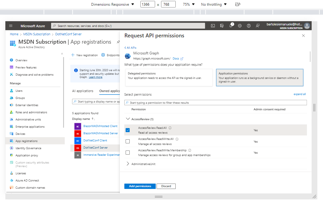The image size is (323, 203).
Task: Focus the permission filter search field
Action: point(215,103)
